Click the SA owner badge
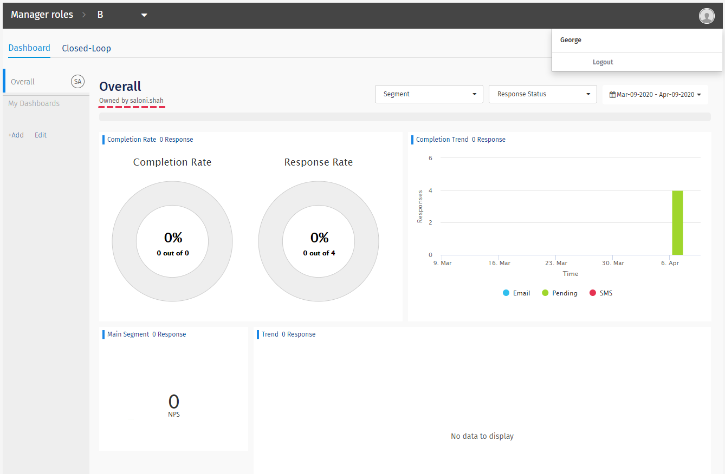This screenshot has height=474, width=725. [78, 82]
